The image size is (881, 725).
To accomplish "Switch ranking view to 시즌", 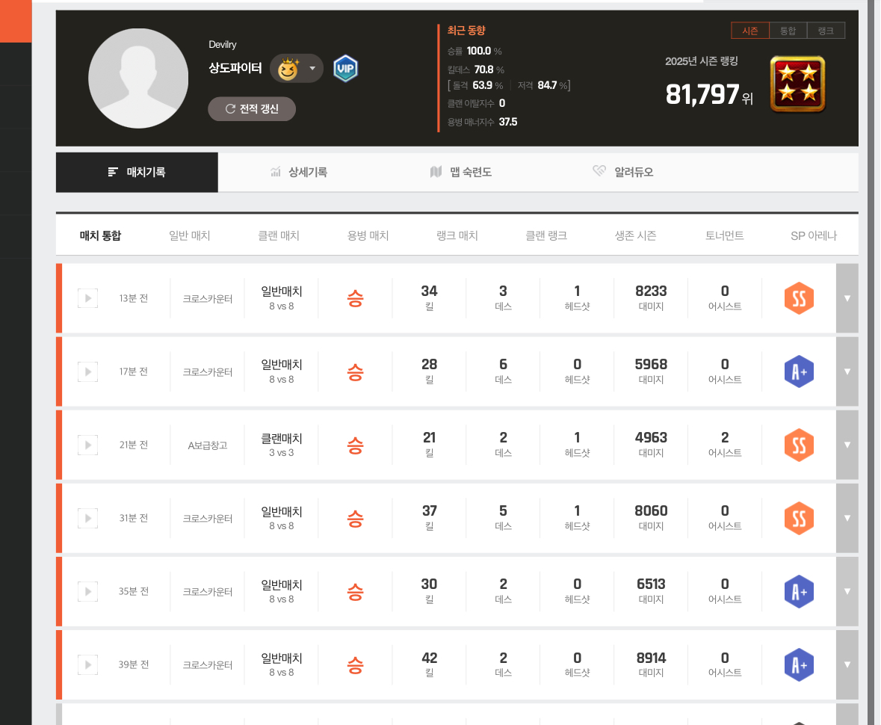I will [x=750, y=31].
